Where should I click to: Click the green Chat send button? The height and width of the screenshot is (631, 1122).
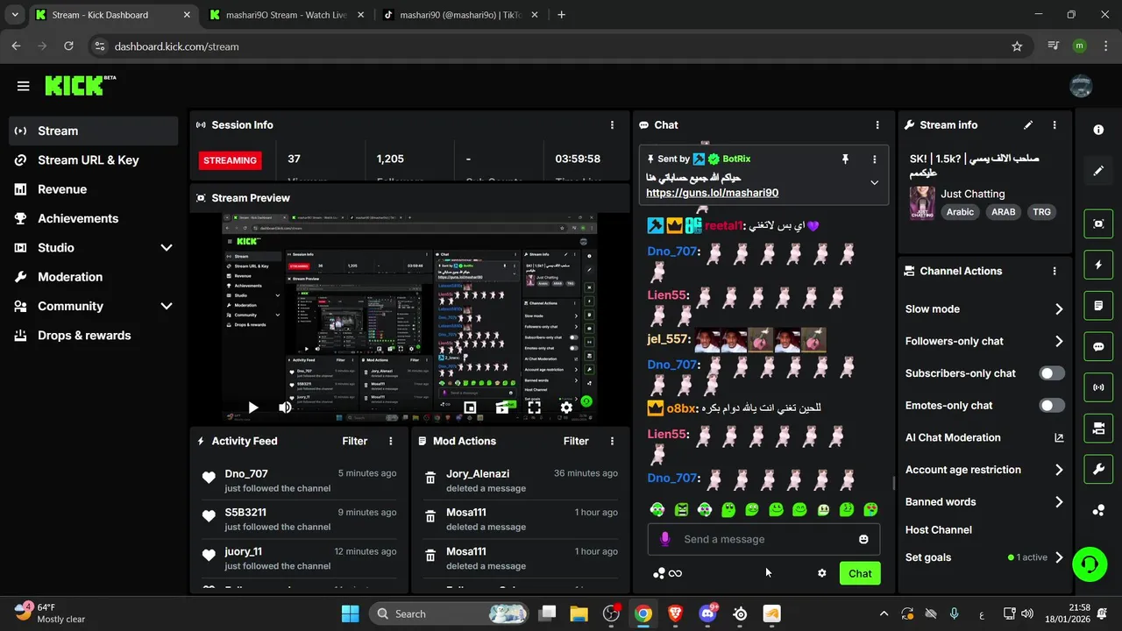pyautogui.click(x=860, y=573)
